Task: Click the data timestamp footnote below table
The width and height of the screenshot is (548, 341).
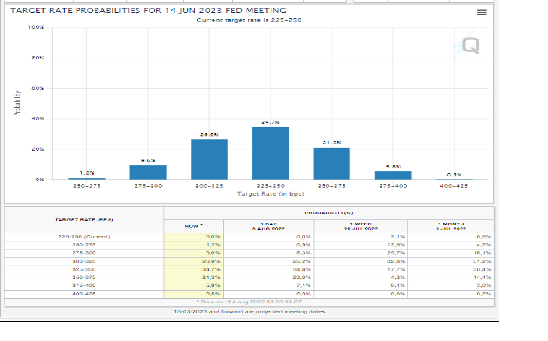Action: 249,302
